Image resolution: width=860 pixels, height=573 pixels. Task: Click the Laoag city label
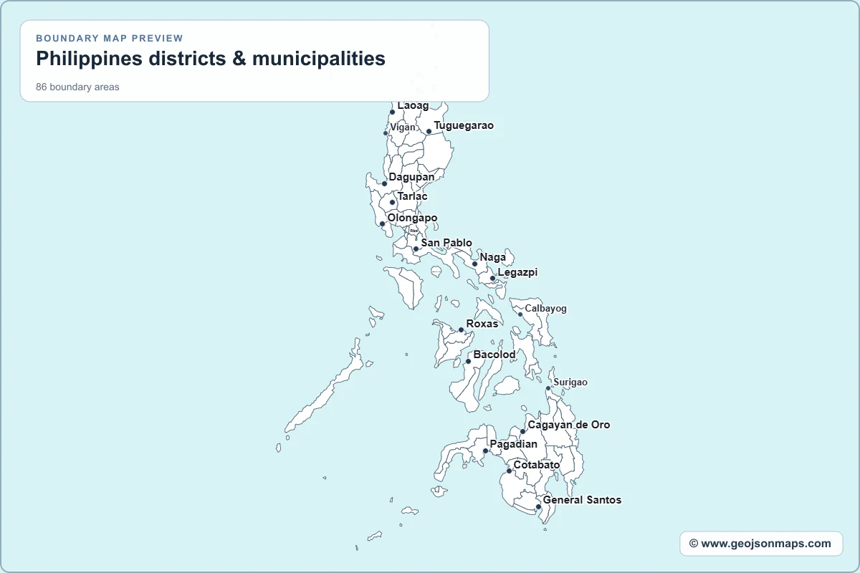click(413, 105)
